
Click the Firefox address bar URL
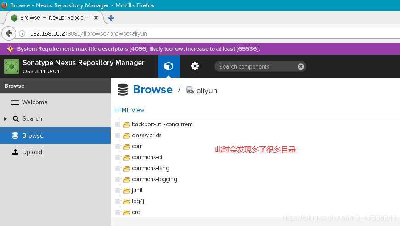point(89,33)
